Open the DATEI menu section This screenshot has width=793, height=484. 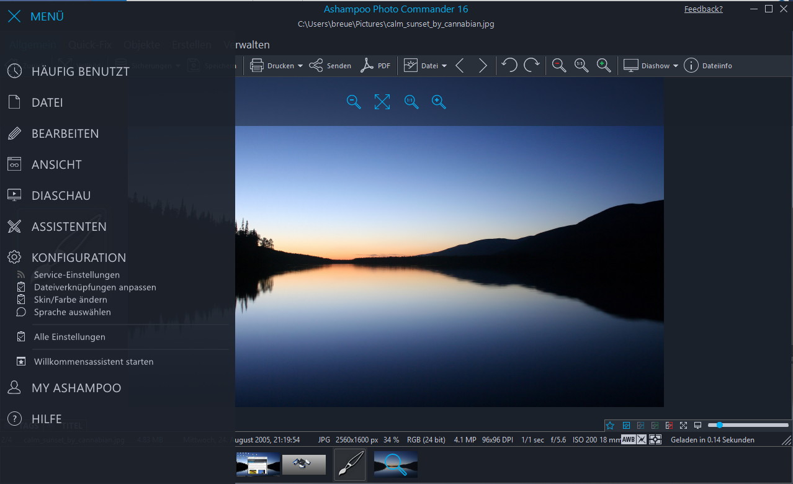pos(47,102)
